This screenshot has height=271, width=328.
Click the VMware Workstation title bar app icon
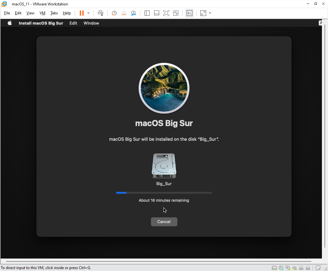[4, 4]
